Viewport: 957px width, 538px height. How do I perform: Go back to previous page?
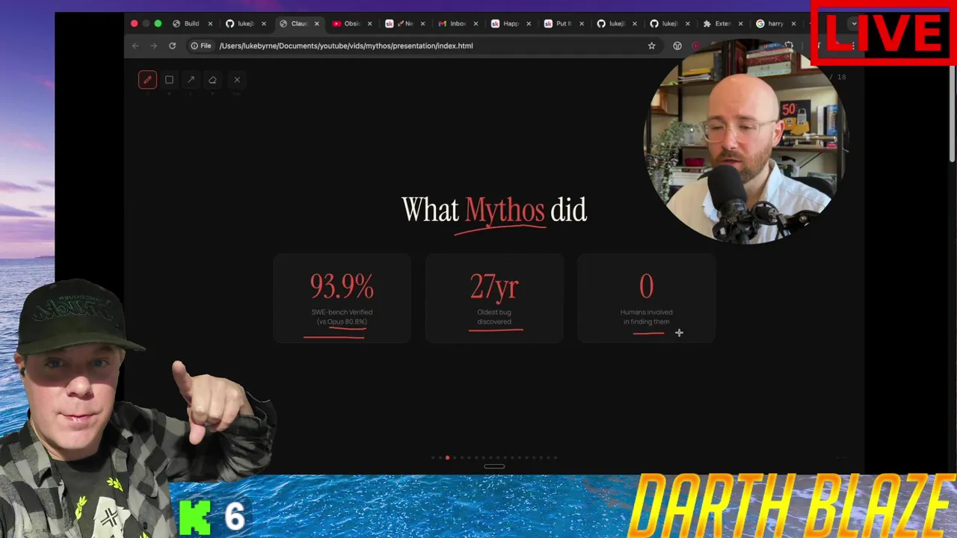click(135, 46)
